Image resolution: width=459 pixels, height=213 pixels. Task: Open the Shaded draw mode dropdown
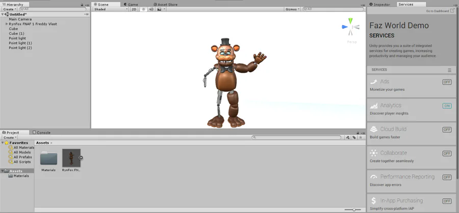tap(111, 9)
